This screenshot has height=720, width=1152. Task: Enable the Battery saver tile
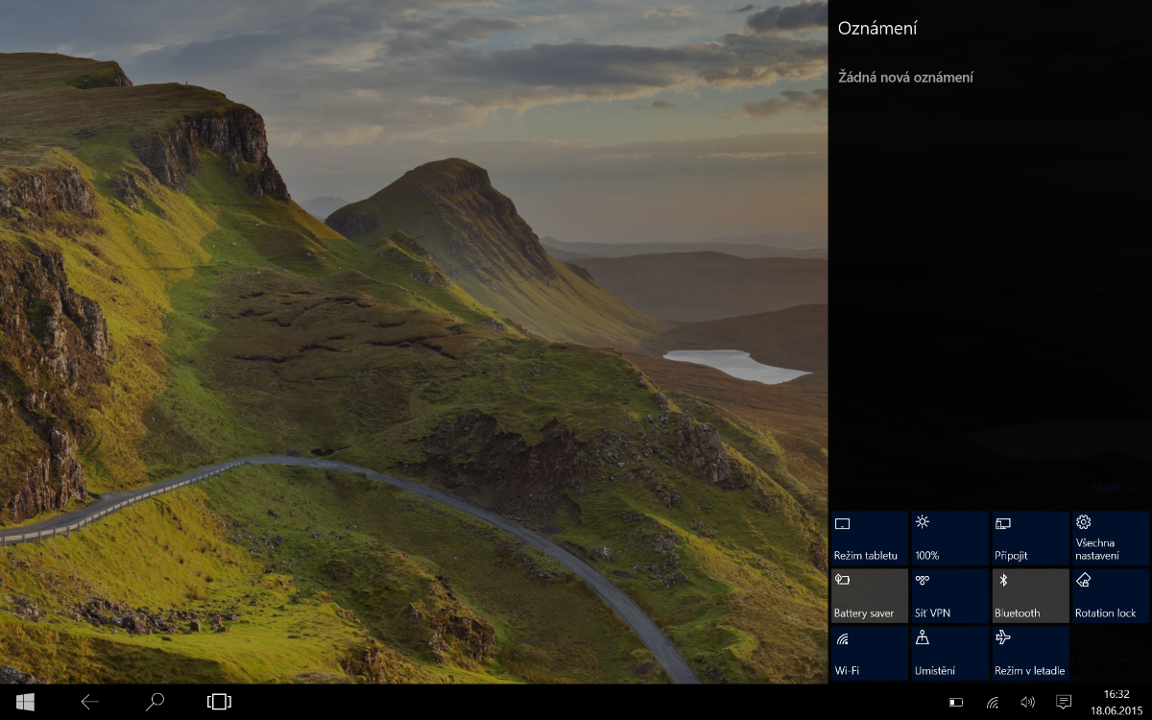(x=869, y=596)
